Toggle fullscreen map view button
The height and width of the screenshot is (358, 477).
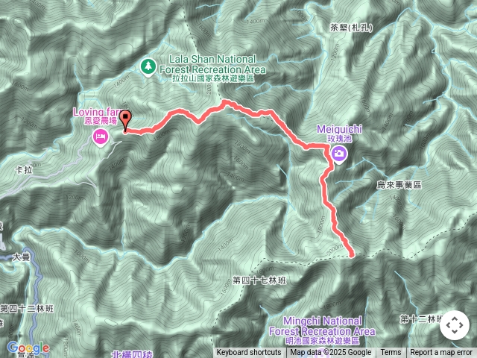(x=455, y=325)
